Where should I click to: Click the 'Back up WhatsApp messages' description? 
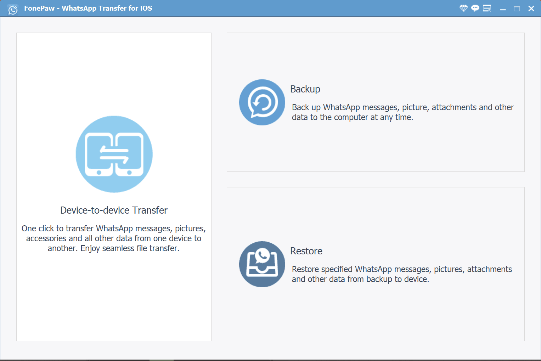pos(403,112)
